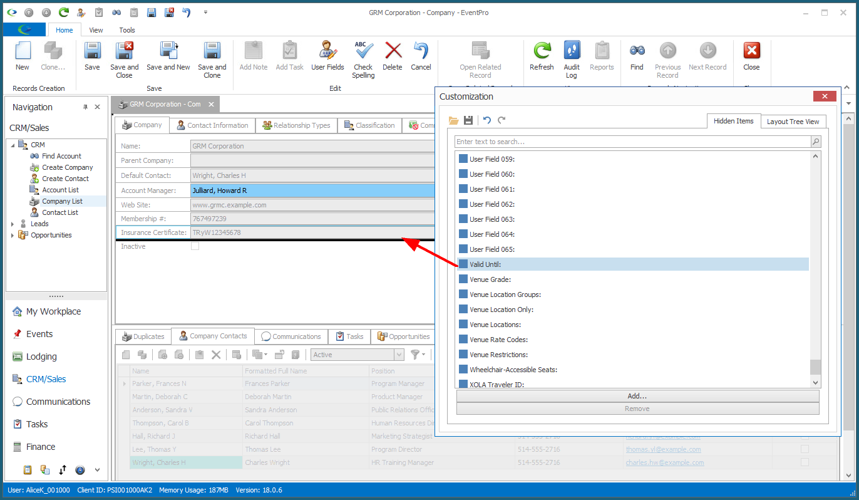Image resolution: width=859 pixels, height=500 pixels.
Task: Expand the Leads tree node
Action: click(x=13, y=224)
